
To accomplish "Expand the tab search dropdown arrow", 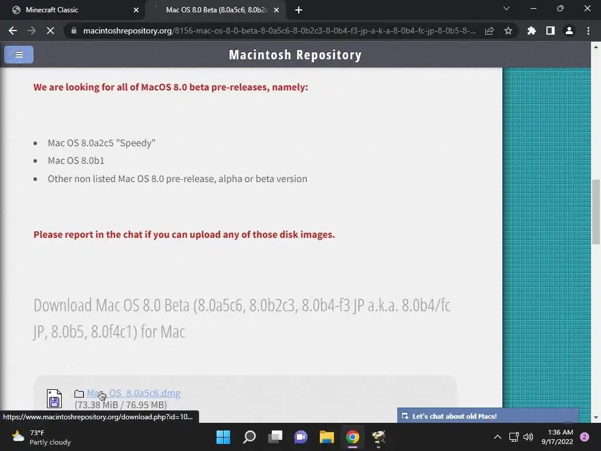I will (507, 8).
